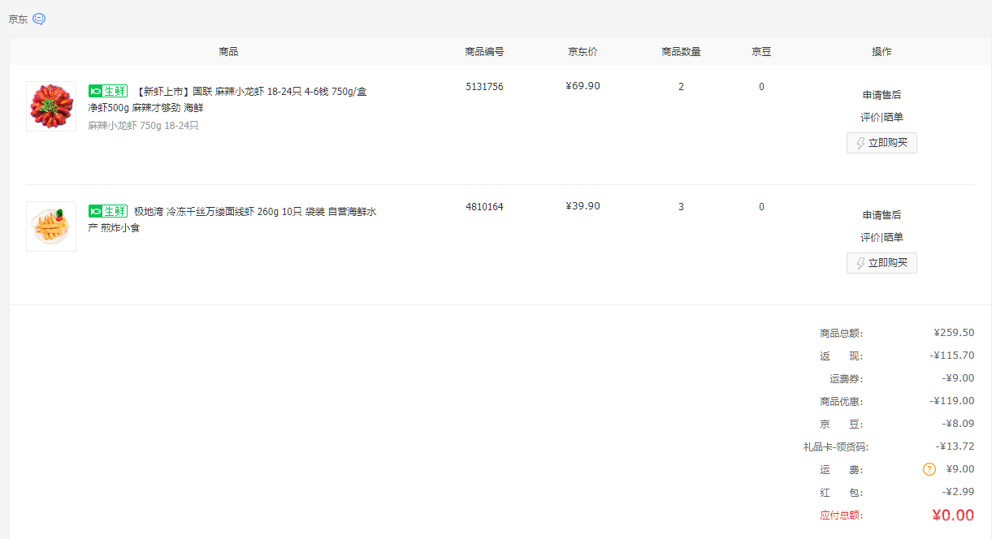
Task: Click the quantity 3 for the shrimp item
Action: [681, 207]
